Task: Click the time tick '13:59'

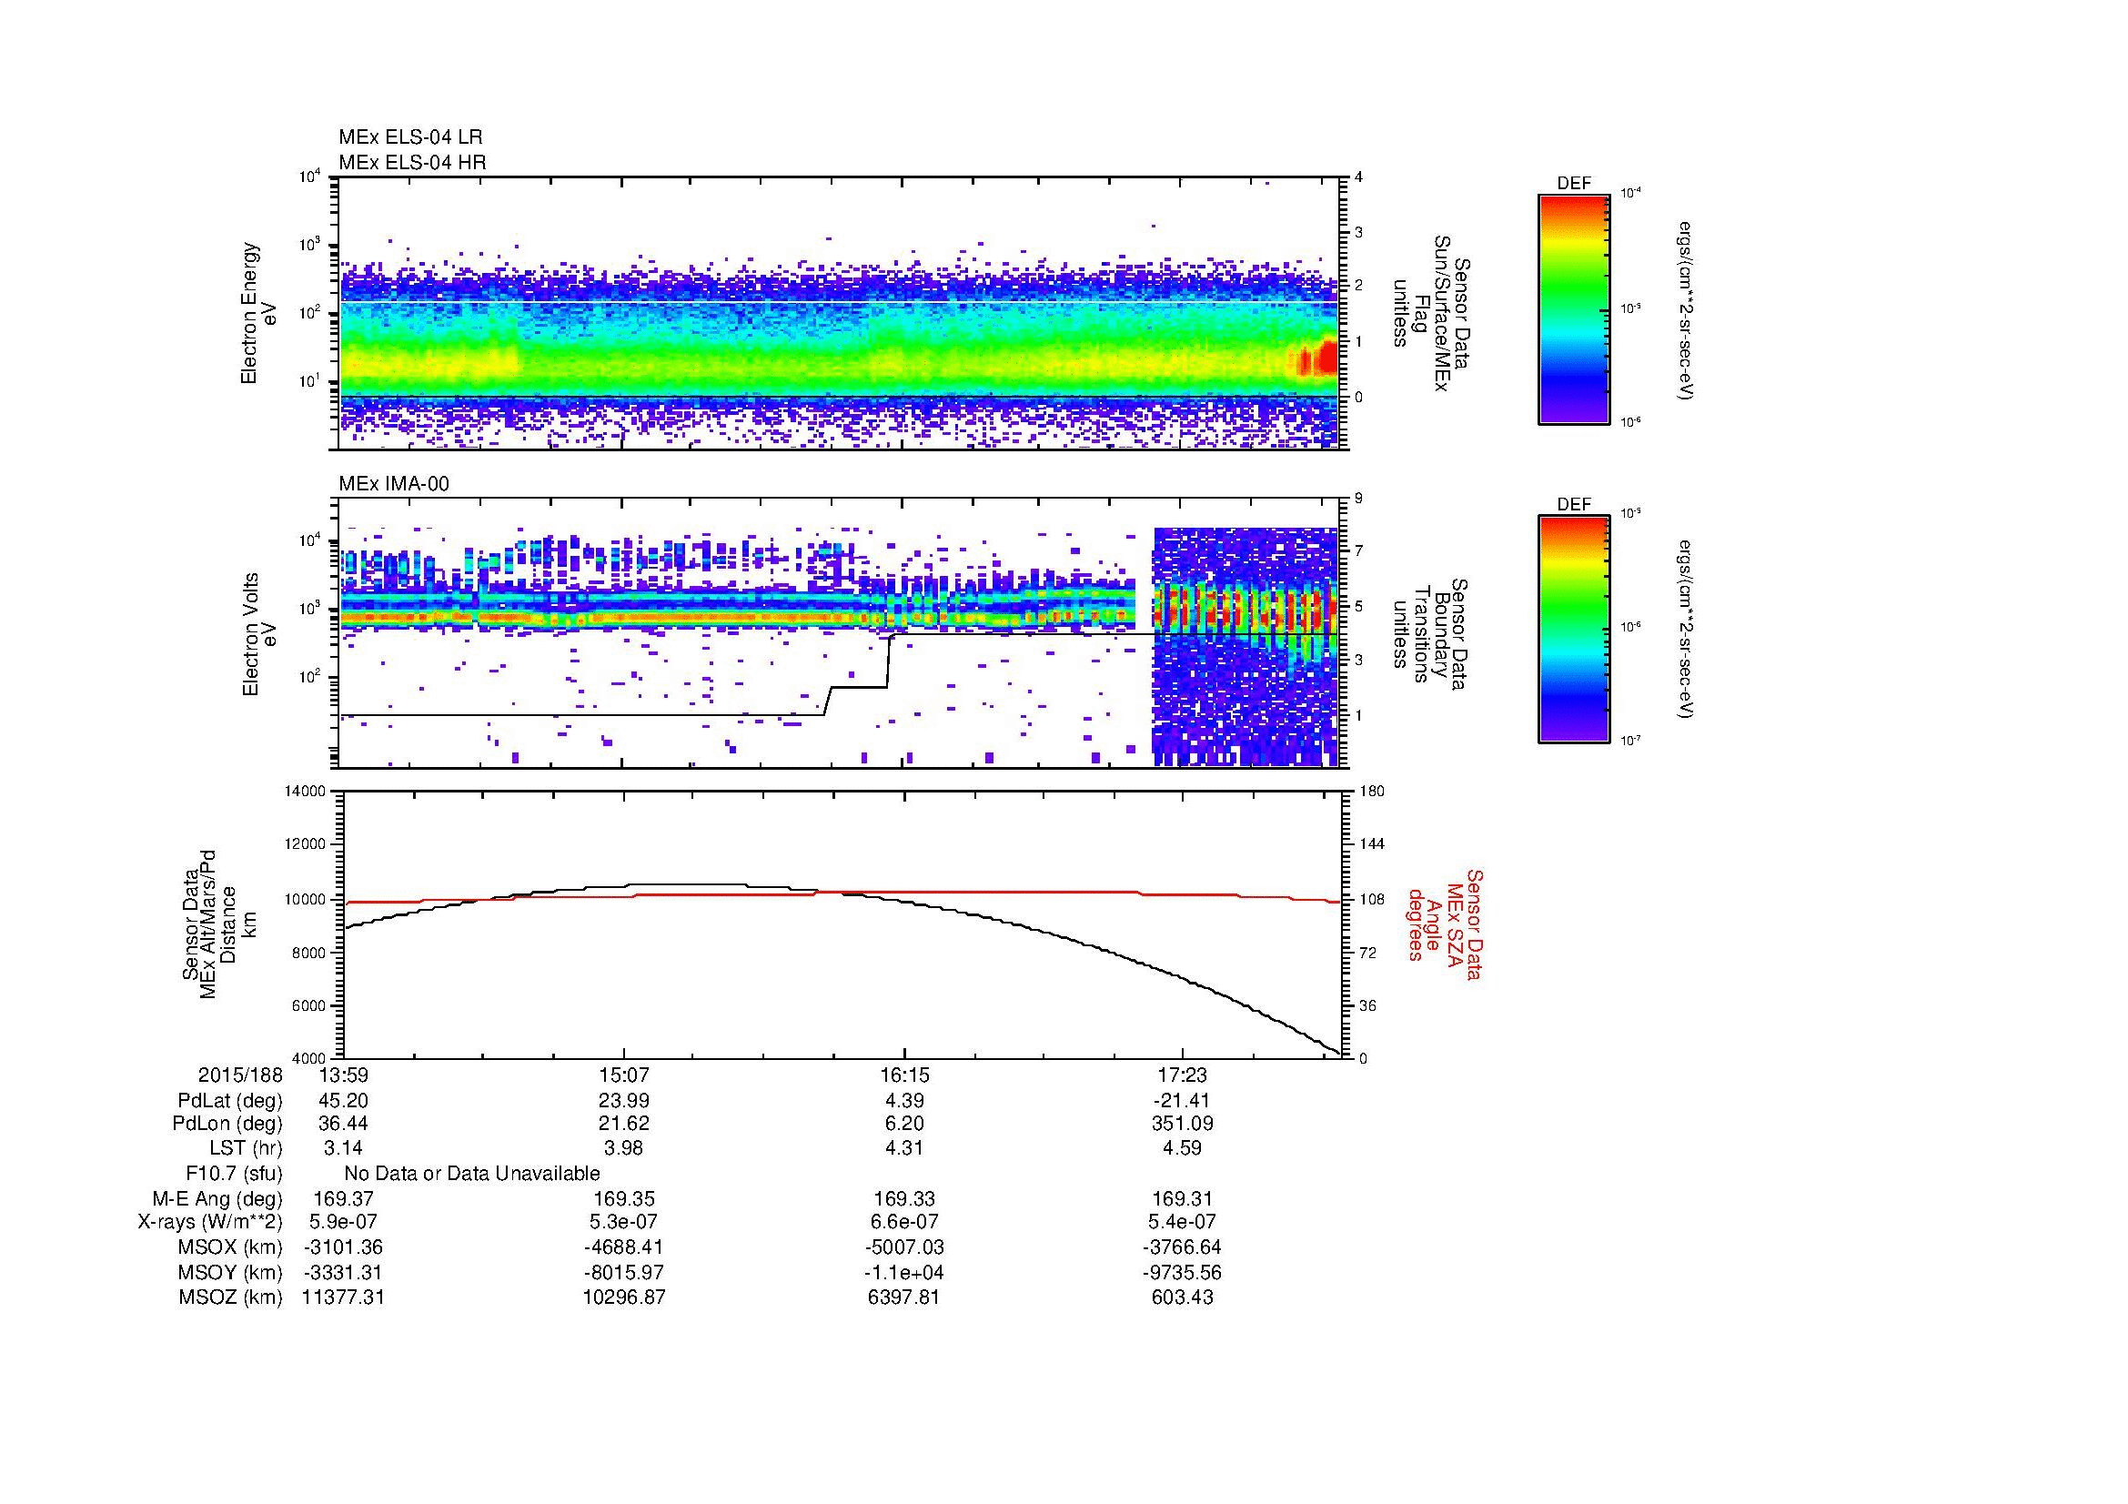Action: click(343, 1075)
